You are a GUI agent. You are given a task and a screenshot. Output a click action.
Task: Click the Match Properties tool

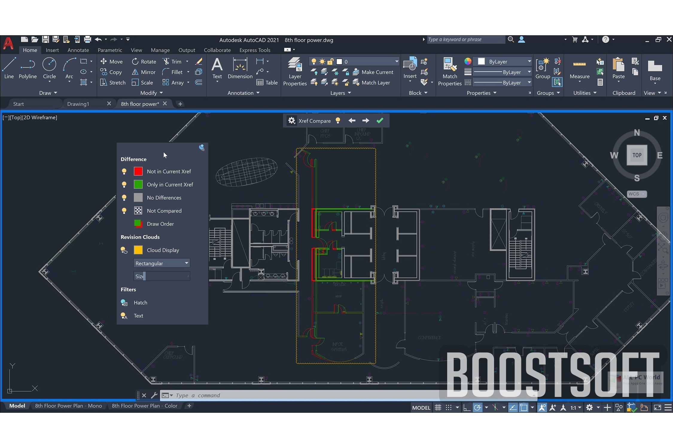click(449, 71)
